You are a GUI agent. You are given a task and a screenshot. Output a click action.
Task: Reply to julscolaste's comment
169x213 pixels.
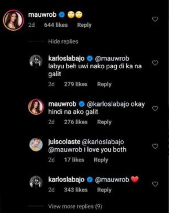(x=101, y=160)
